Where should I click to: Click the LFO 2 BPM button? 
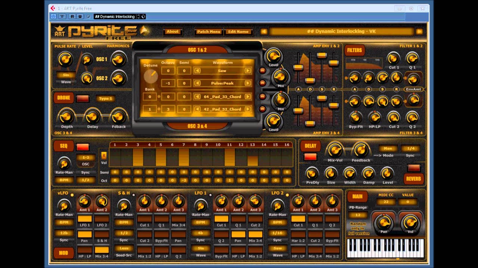point(277,222)
